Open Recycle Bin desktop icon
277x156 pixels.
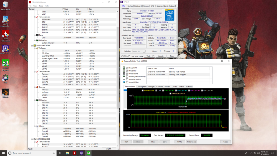pos(5,6)
